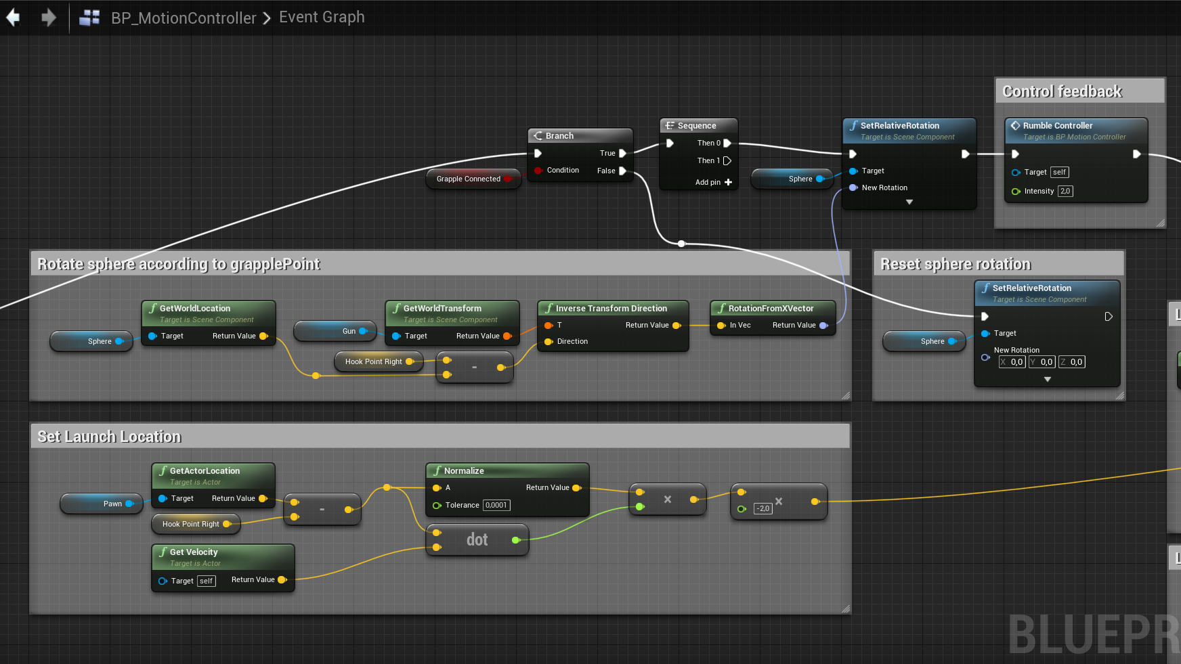This screenshot has width=1181, height=664.
Task: Click the blueprint icon beside BP_MotionController
Action: click(x=89, y=18)
